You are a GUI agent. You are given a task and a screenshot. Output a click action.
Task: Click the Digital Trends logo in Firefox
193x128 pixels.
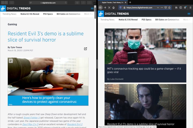pos(113,14)
